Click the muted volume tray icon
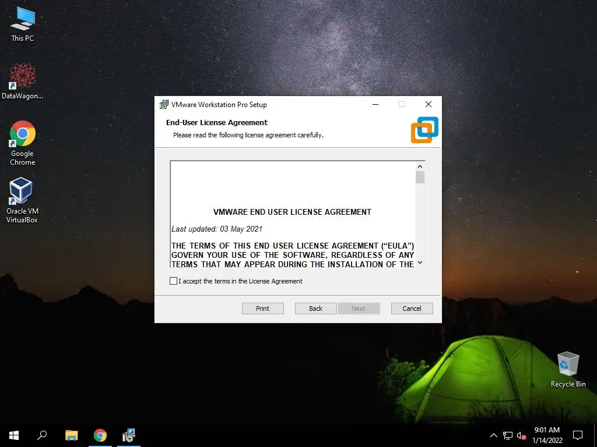The width and height of the screenshot is (597, 447). (521, 435)
